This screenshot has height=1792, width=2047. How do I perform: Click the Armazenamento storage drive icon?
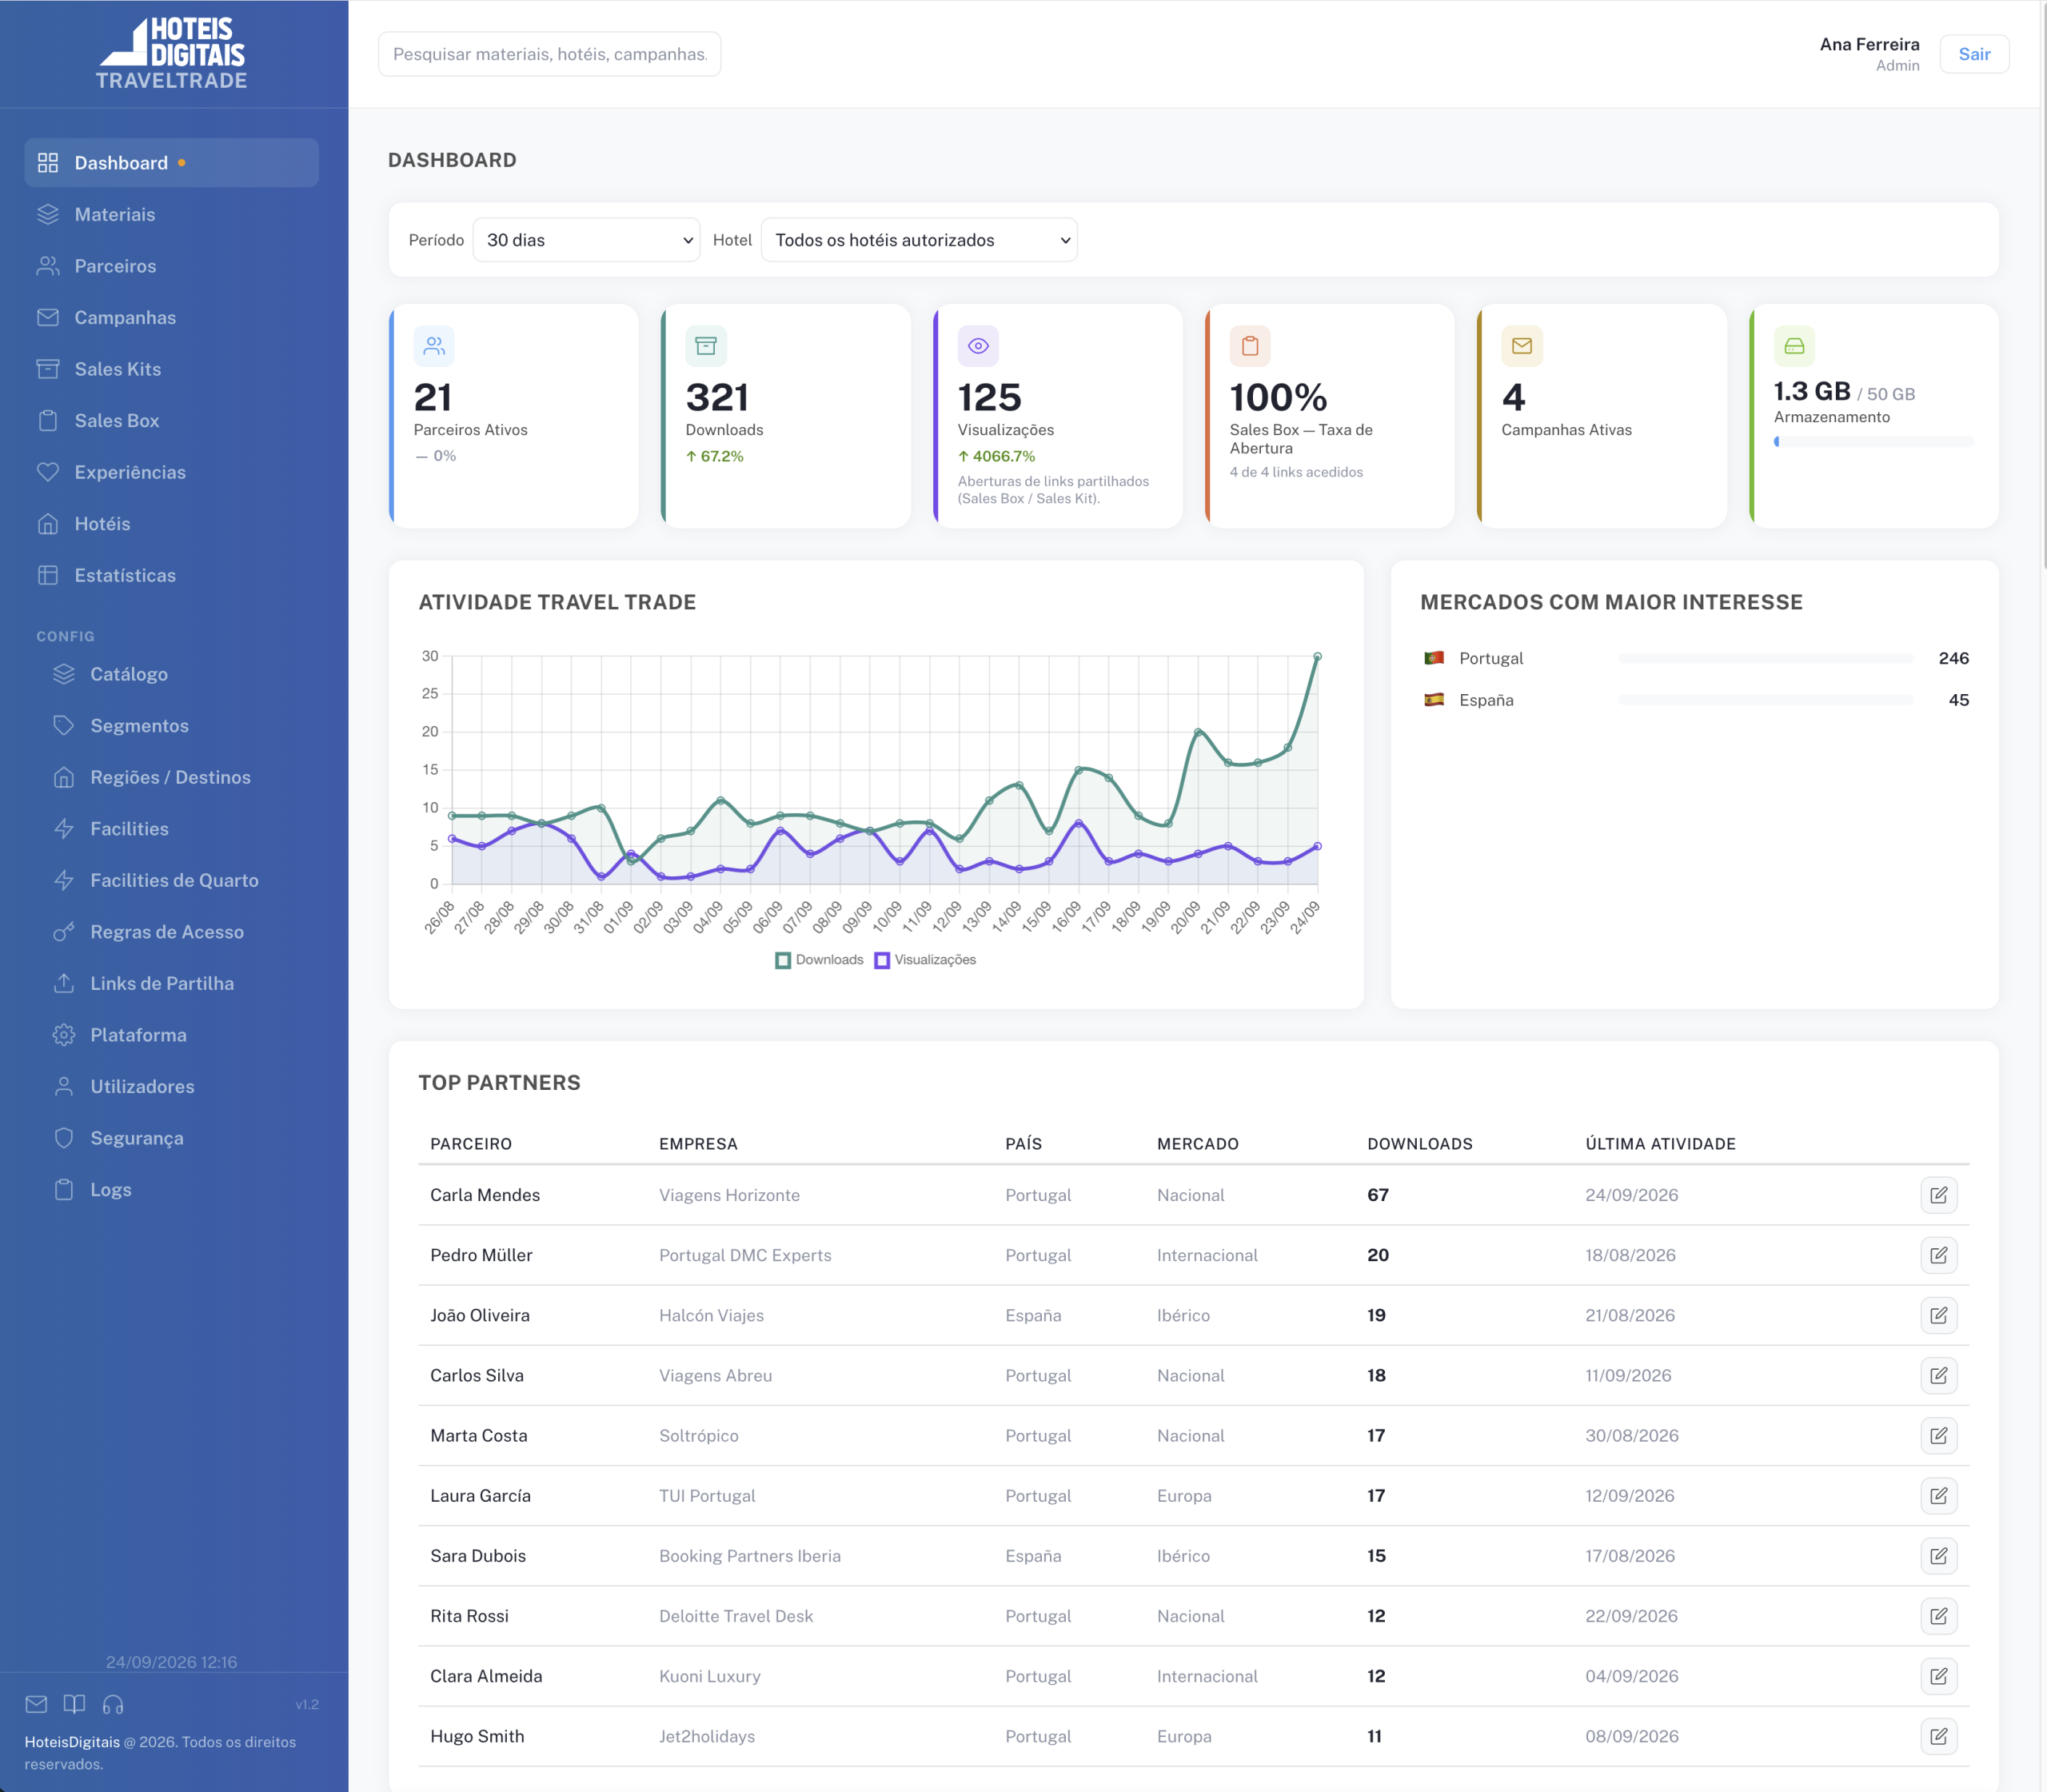tap(1794, 346)
